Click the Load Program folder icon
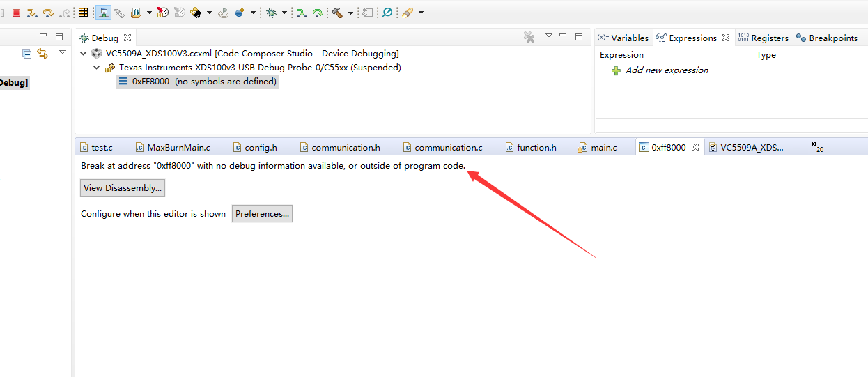Image resolution: width=868 pixels, height=377 pixels. 136,13
